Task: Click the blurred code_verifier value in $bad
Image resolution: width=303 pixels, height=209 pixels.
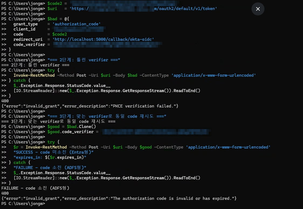Action: tap(107, 45)
